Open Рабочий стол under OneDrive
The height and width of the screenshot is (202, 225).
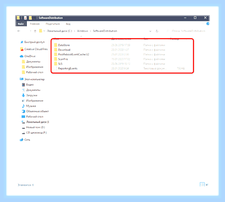pos(34,72)
